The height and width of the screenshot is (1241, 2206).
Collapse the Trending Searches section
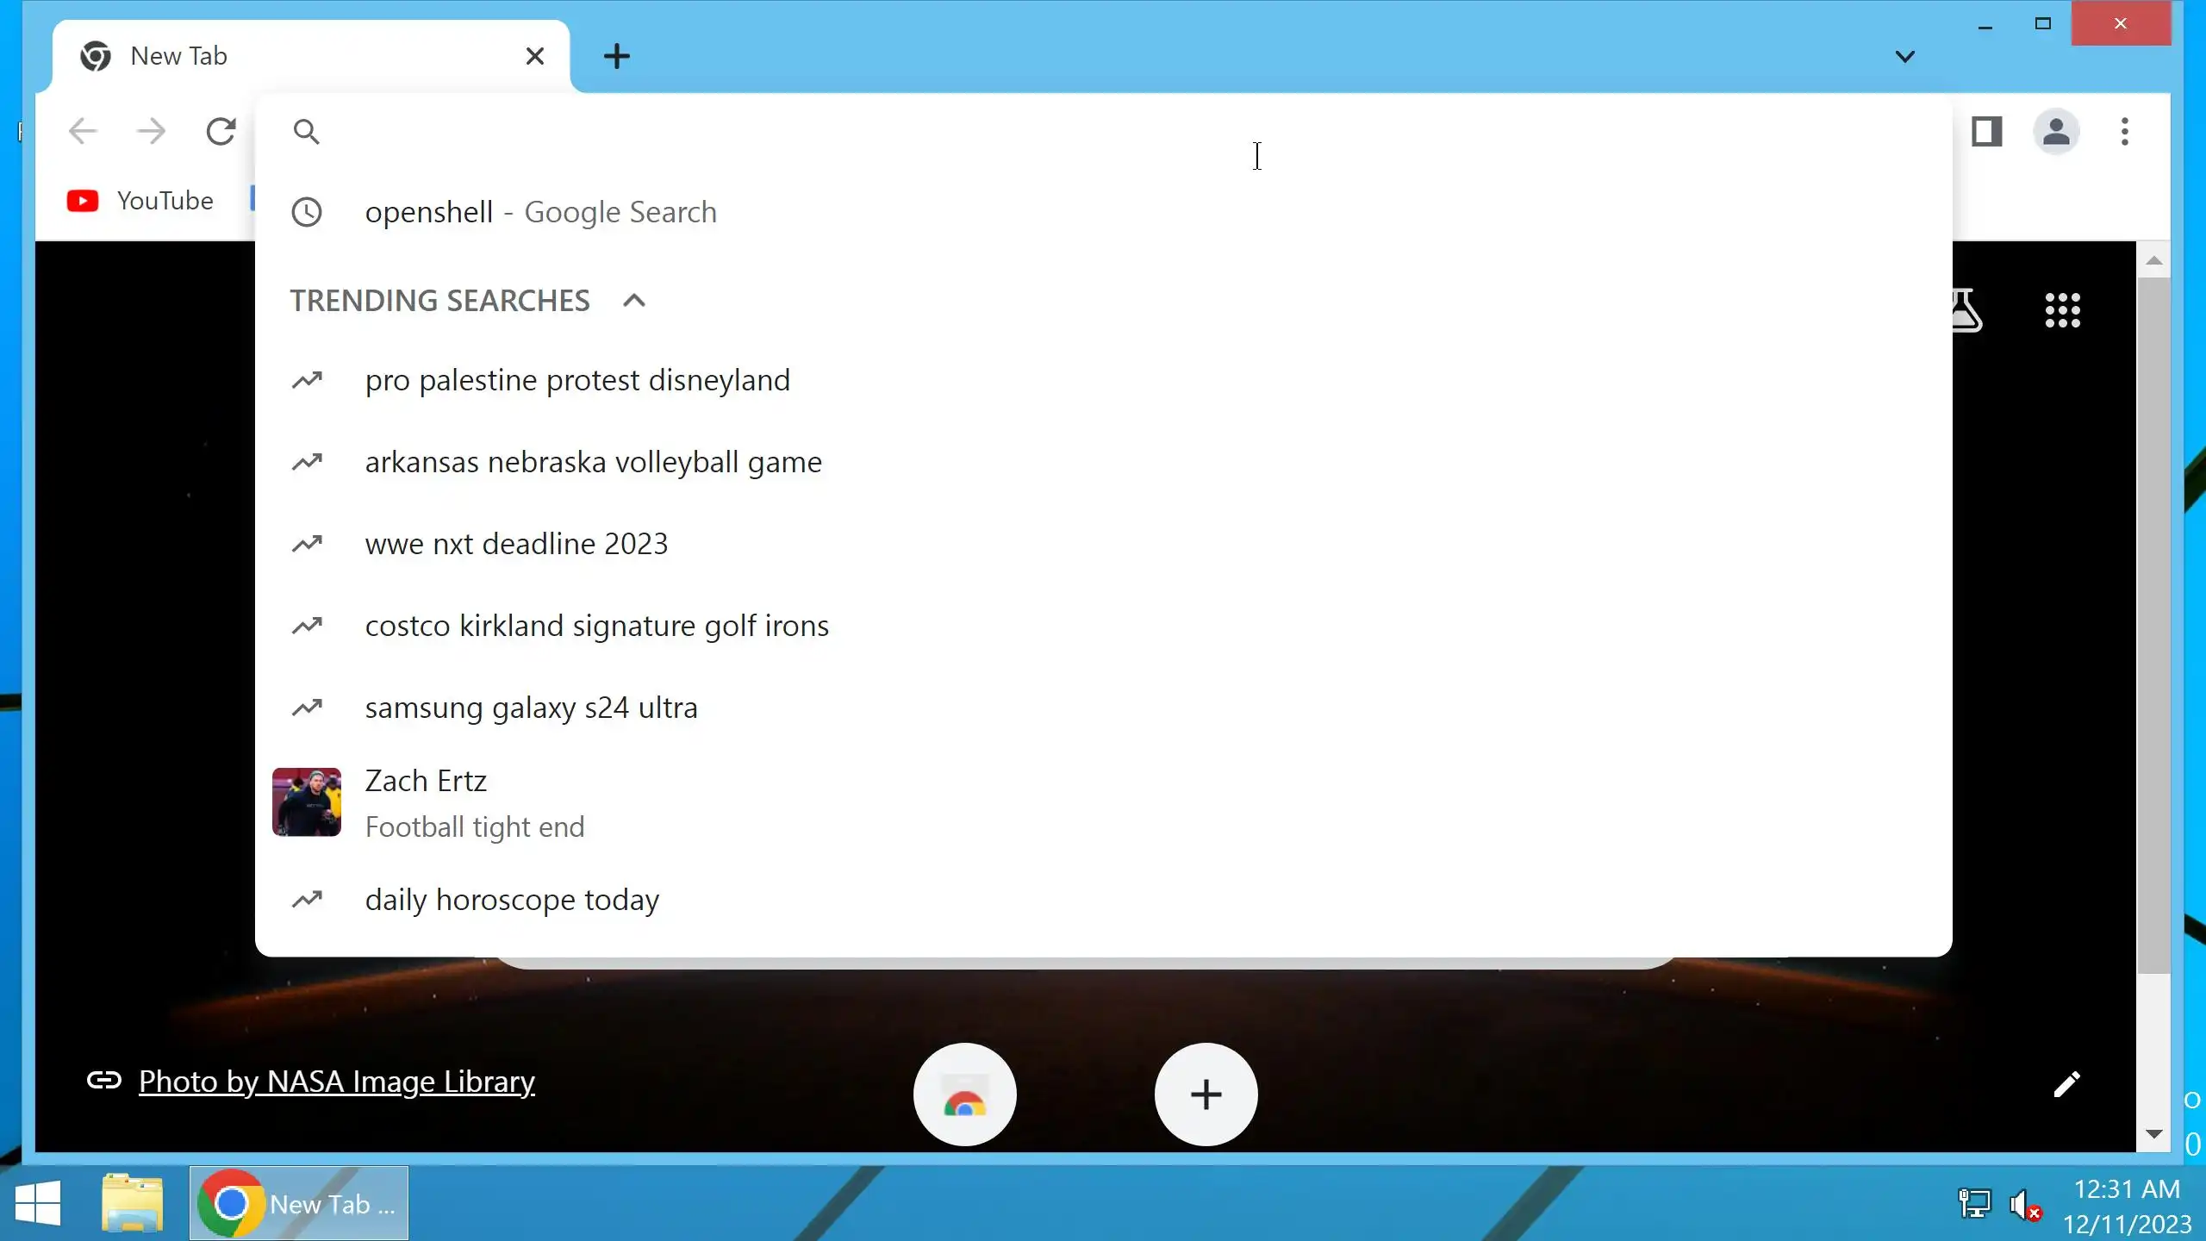coord(634,301)
